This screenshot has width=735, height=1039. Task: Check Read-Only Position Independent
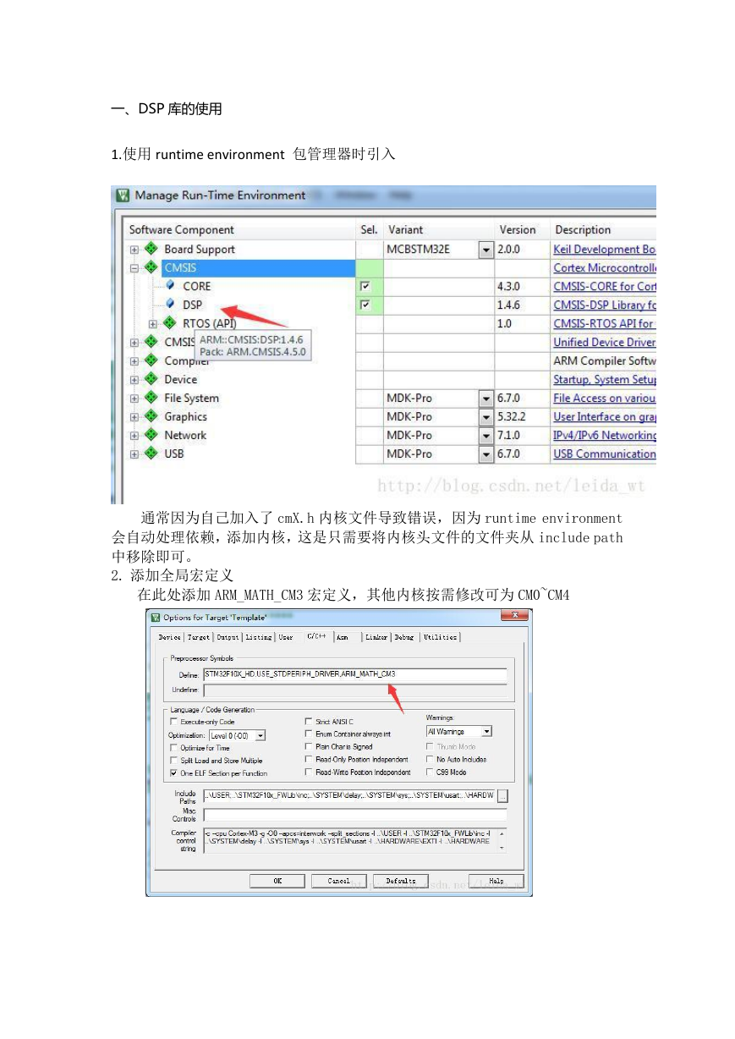309,760
